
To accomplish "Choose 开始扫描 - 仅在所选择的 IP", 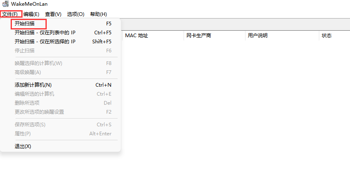I will [x=45, y=42].
